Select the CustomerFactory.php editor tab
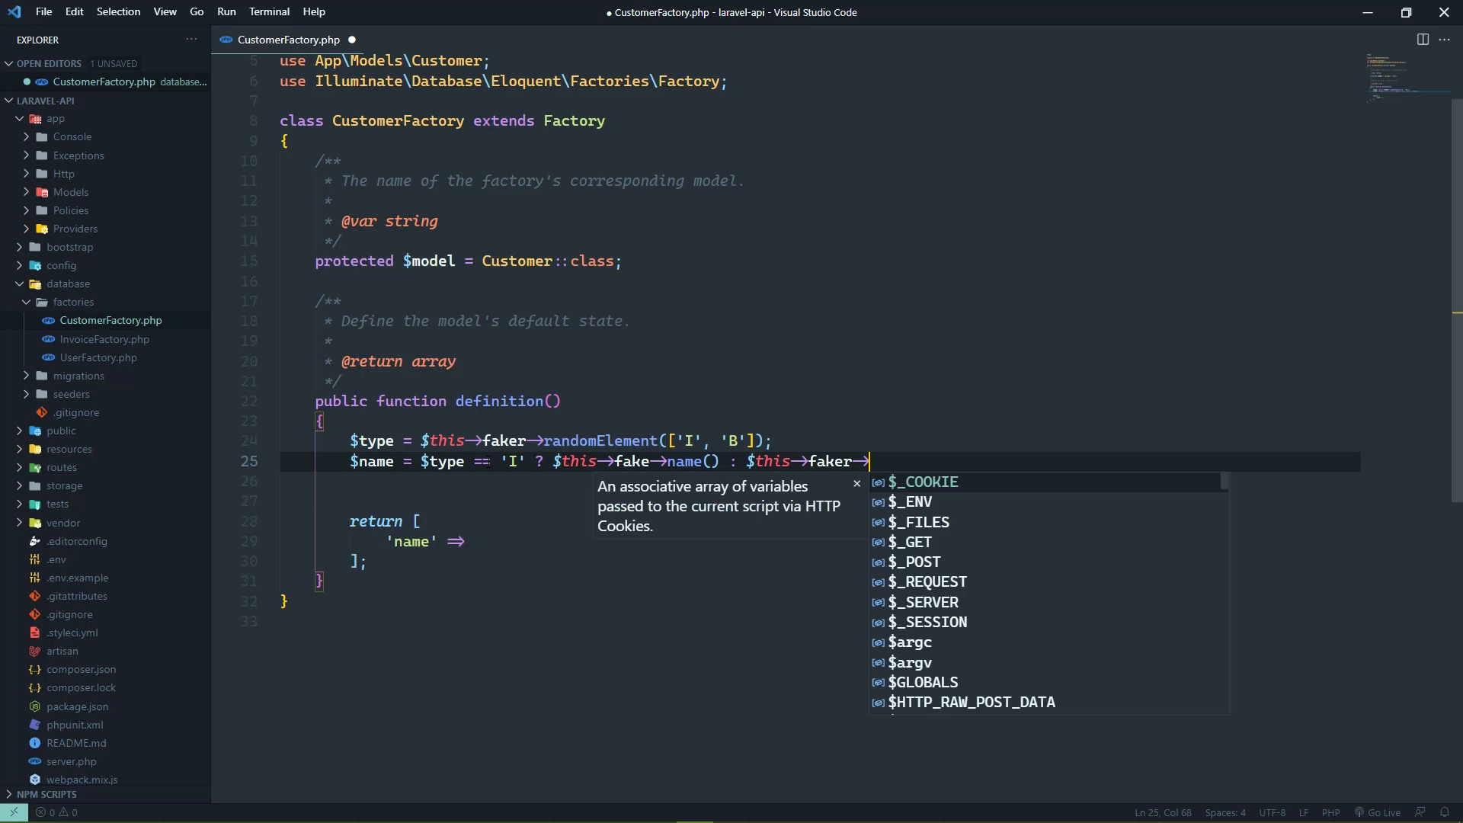 [288, 40]
